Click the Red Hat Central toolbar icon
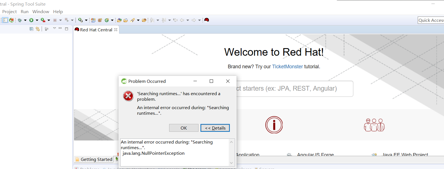This screenshot has height=169, width=444. click(207, 20)
